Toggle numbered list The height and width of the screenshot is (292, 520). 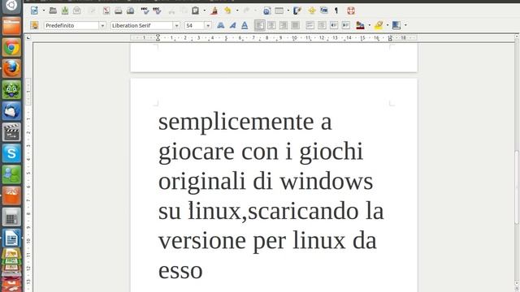click(310, 25)
